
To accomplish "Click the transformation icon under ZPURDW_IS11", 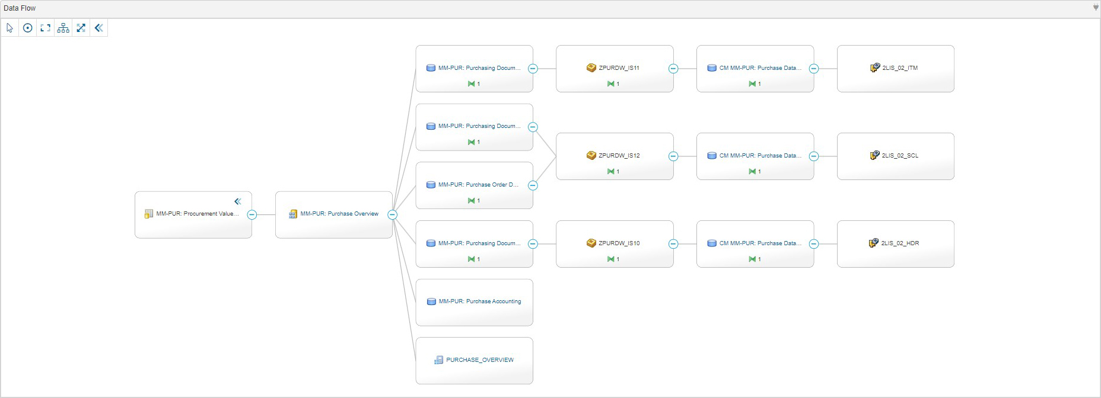I will (610, 84).
